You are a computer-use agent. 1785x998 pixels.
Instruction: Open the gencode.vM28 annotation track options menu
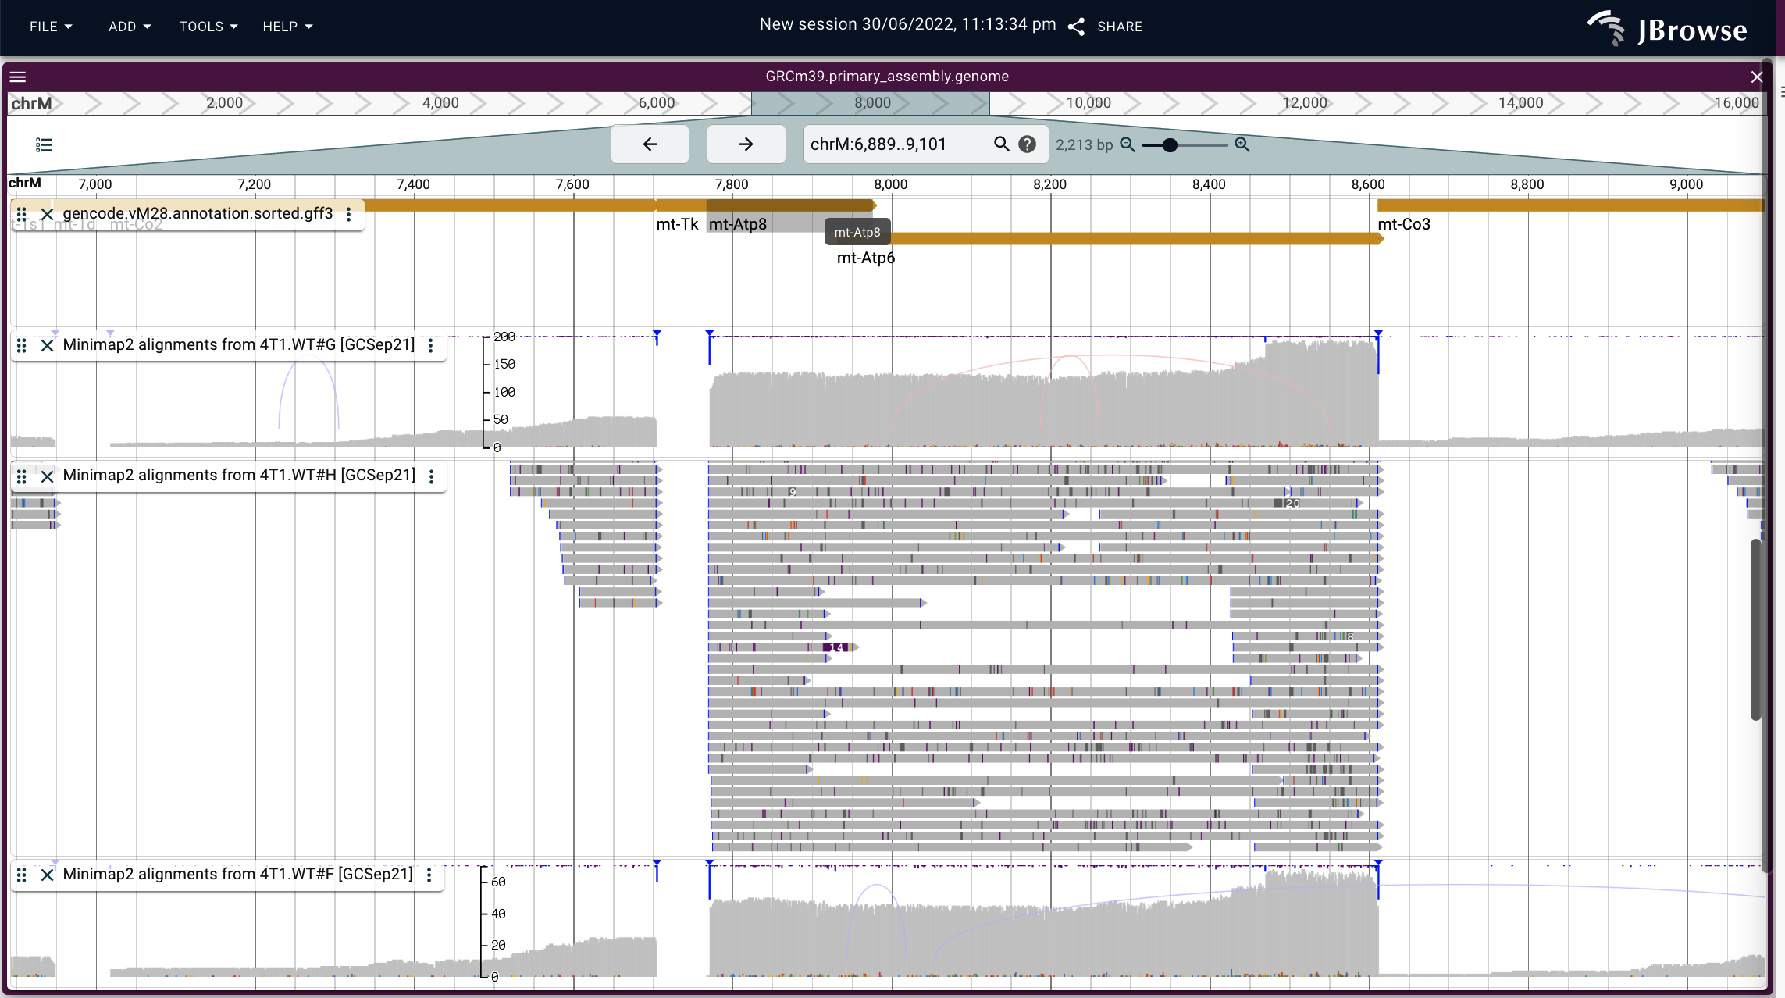pos(348,213)
